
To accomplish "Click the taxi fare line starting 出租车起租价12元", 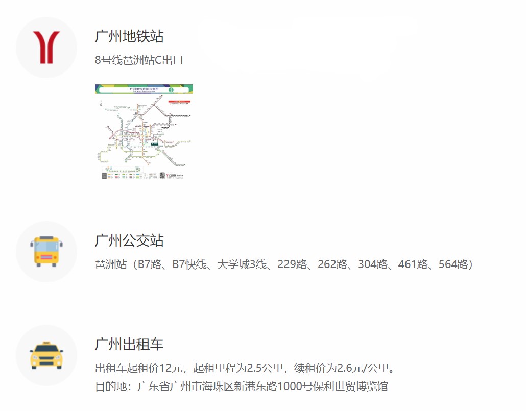I will pyautogui.click(x=246, y=368).
